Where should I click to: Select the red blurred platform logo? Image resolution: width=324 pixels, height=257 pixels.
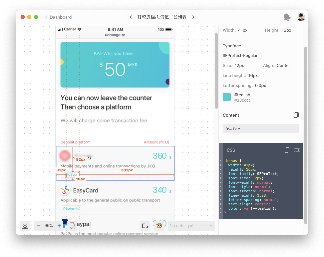65,156
